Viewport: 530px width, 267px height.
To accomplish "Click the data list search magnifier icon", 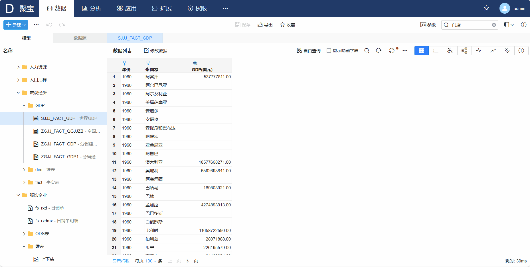I will [367, 51].
